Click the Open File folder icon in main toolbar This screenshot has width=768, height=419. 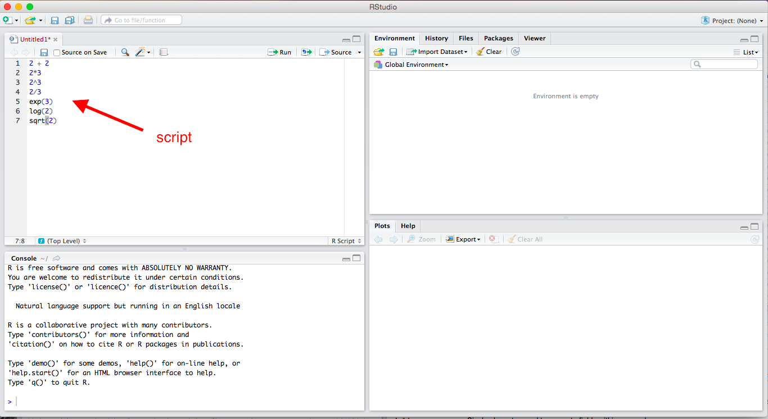click(x=30, y=20)
